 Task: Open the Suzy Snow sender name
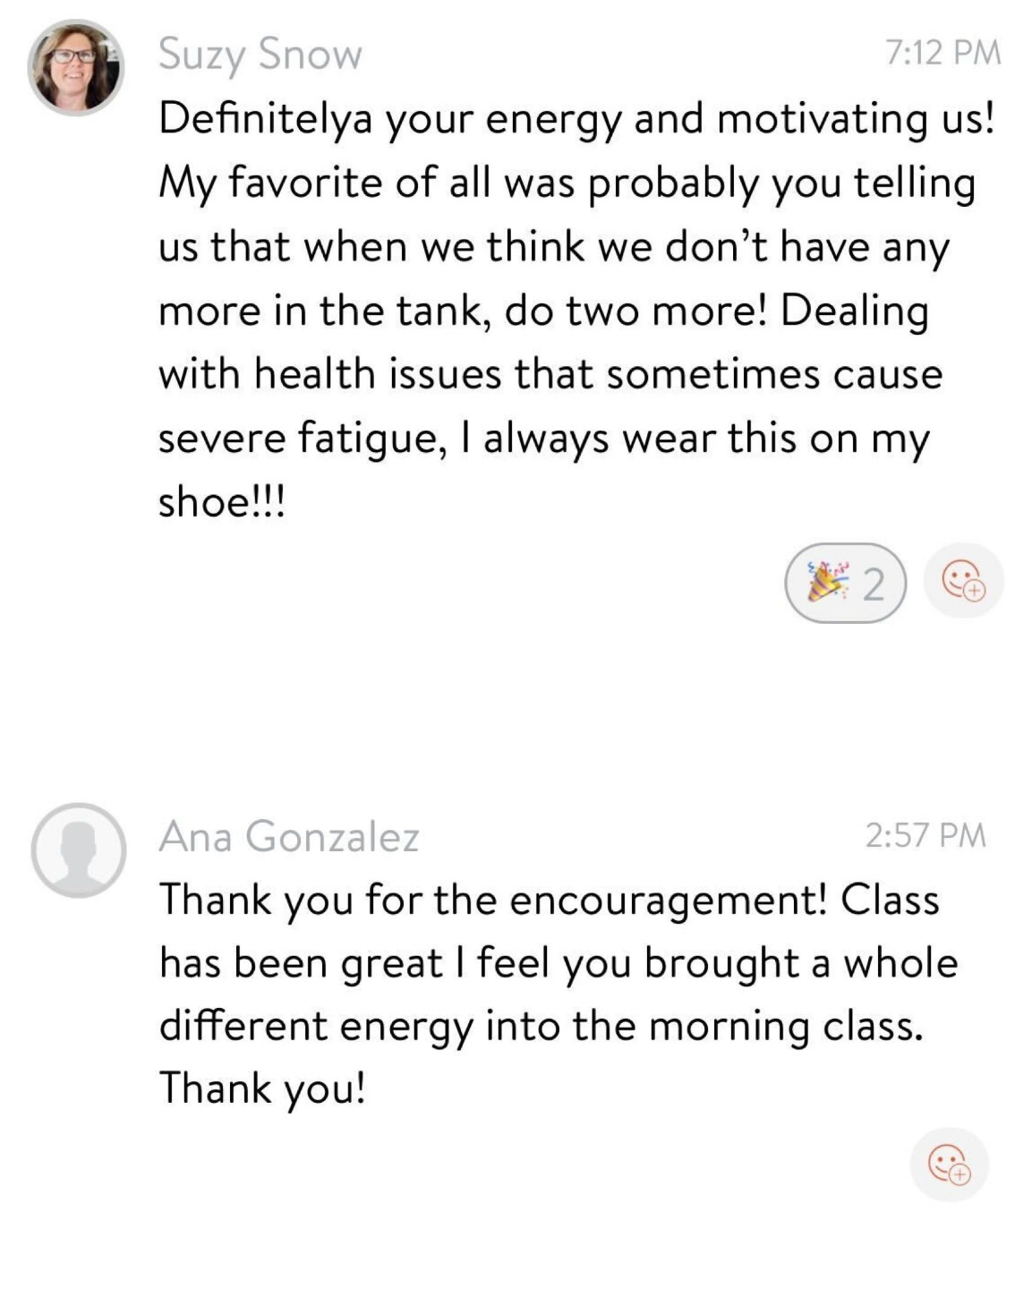(x=260, y=55)
